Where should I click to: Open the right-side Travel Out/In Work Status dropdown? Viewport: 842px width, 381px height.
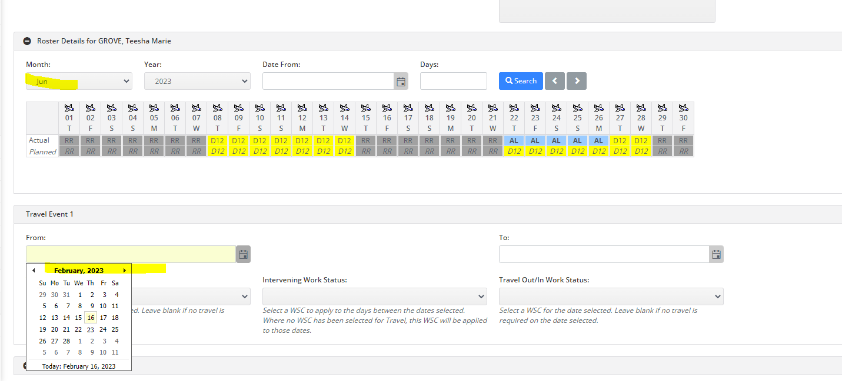611,296
